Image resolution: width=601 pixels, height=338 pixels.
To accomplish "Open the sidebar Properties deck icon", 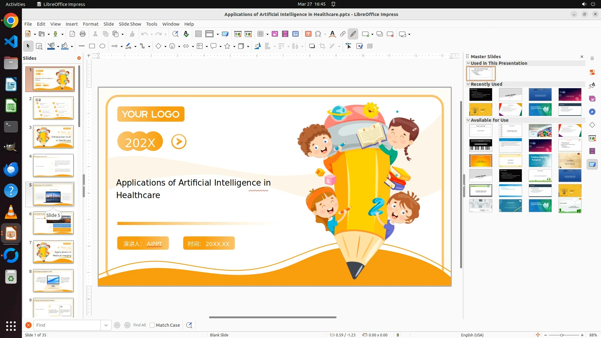I will (592, 72).
